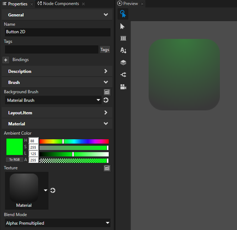This screenshot has height=230, width=237.
Task: Open Background Brush property options icon
Action: 107,92
